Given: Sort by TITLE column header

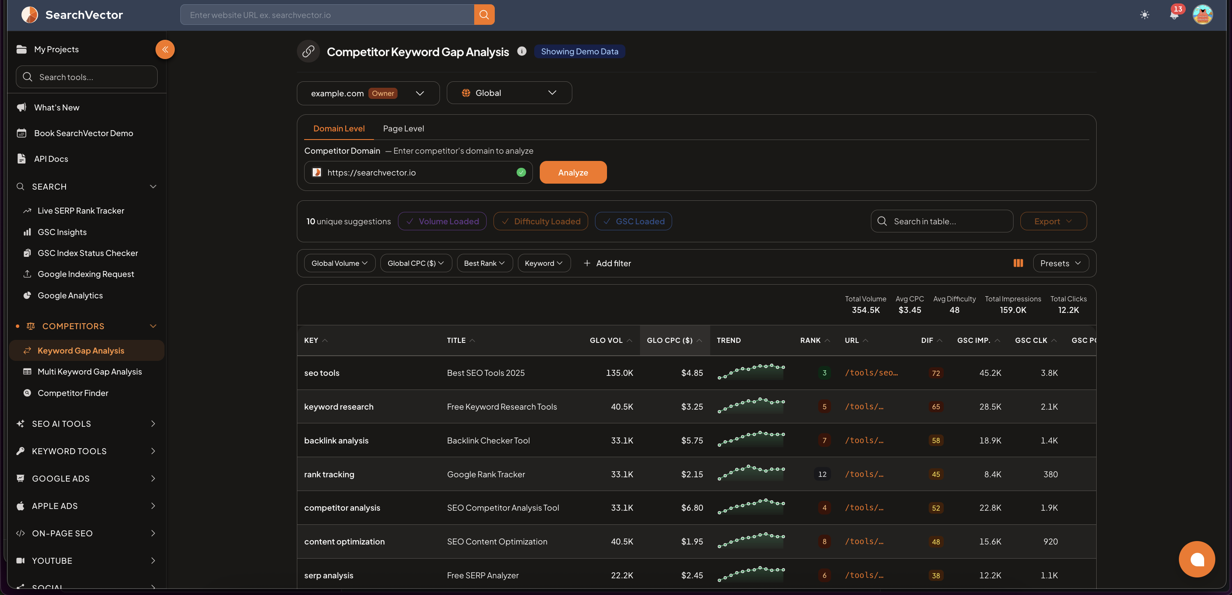Looking at the screenshot, I should pos(461,340).
